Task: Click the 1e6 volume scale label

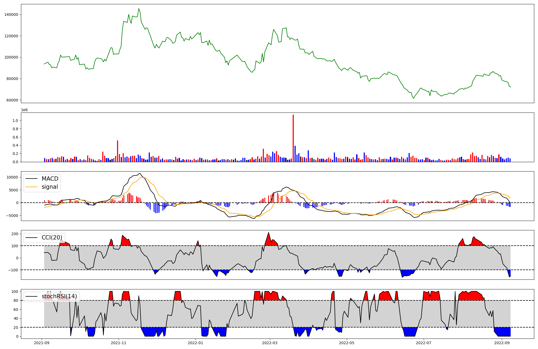Action: 24,110
